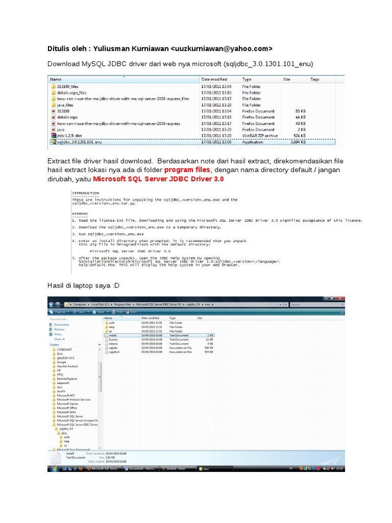Open the Views dropdown menu
Screen dimensions: 392x523
(x=81, y=312)
